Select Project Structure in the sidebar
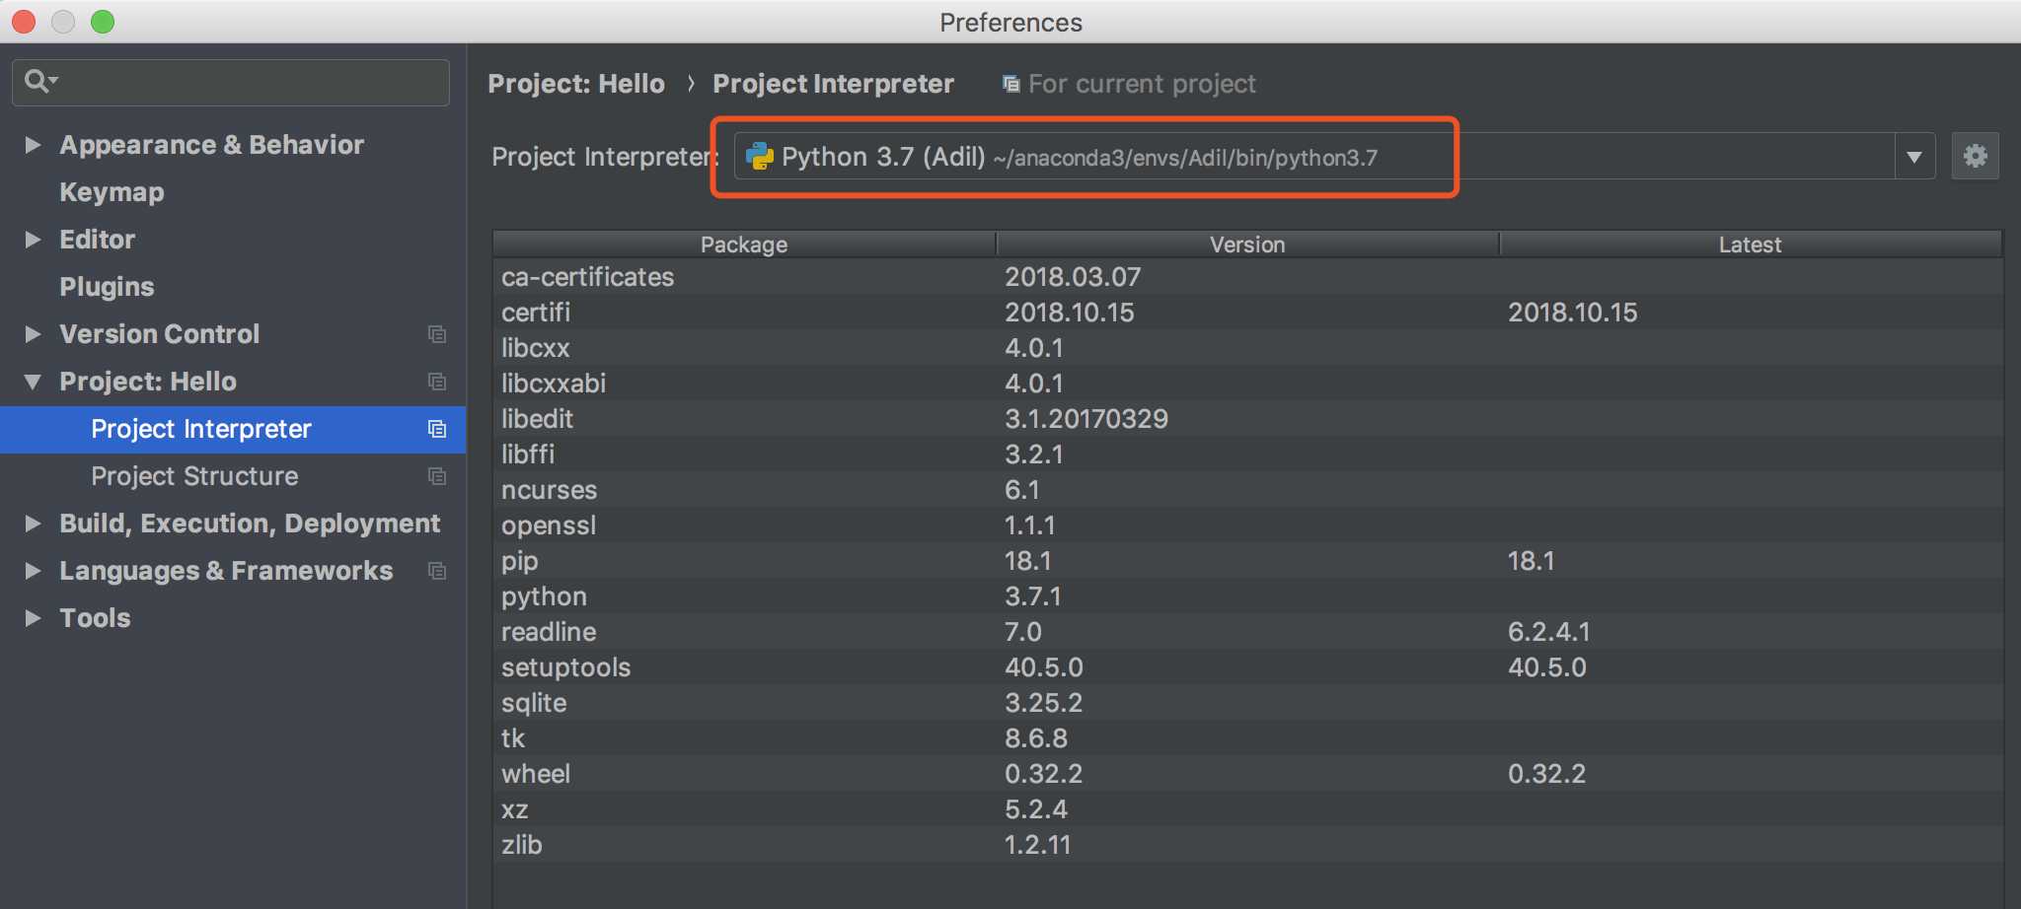The height and width of the screenshot is (909, 2021). [194, 476]
